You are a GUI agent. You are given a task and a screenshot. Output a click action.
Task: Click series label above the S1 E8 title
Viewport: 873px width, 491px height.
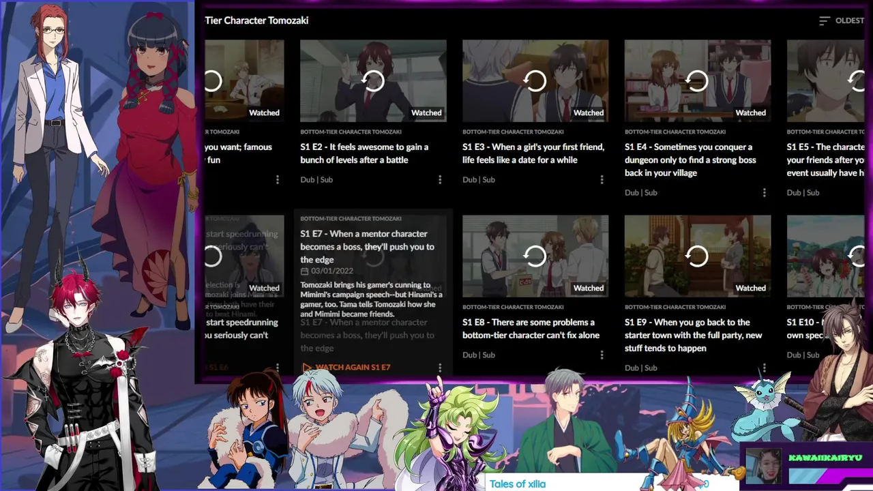tap(513, 307)
